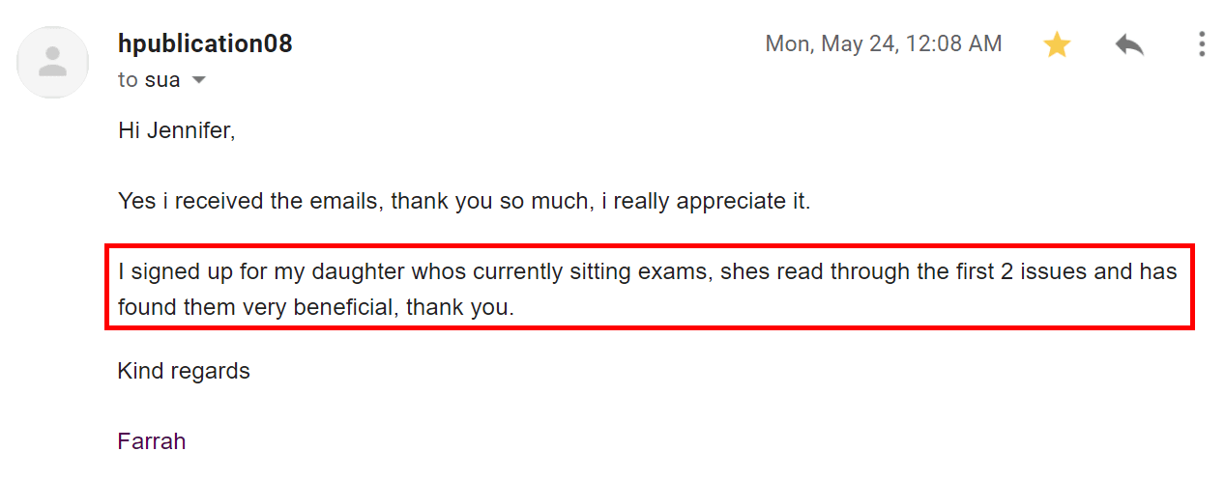Select the word 'to' before the recipient
Screen dimensions: 1225x480
(x=129, y=80)
